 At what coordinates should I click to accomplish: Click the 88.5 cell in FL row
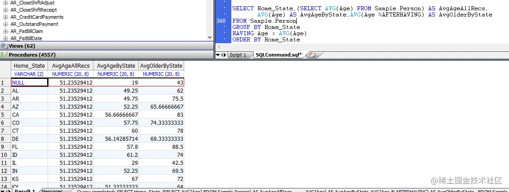click(x=162, y=147)
